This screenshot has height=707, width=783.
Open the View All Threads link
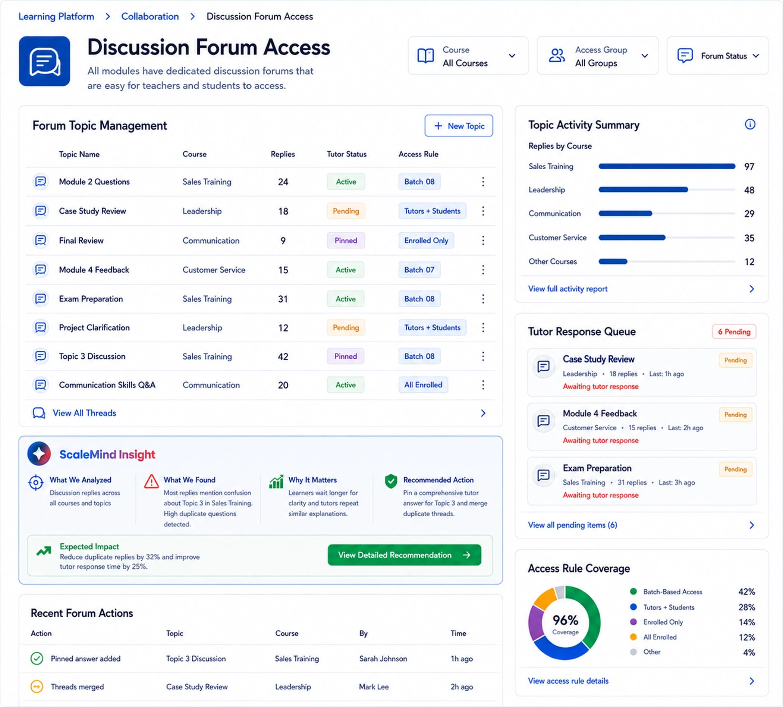(84, 413)
